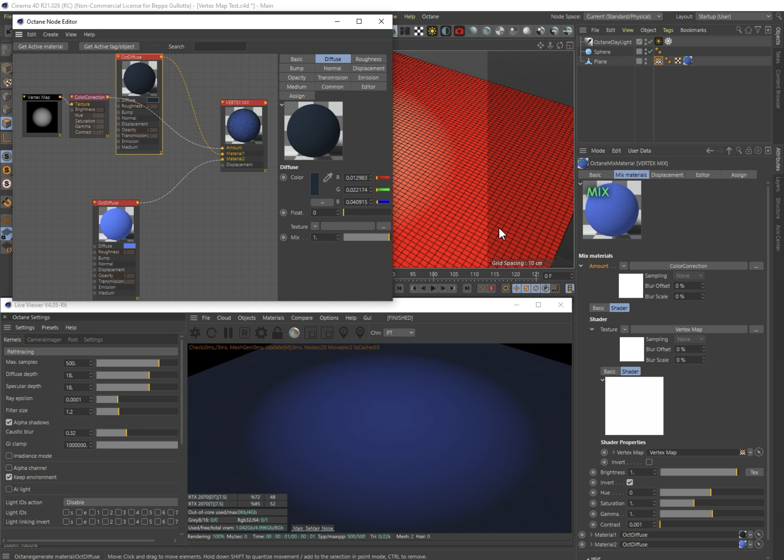Viewport: 784px width, 560px height.
Task: Enable the Irradiance mode checkbox
Action: pos(9,456)
